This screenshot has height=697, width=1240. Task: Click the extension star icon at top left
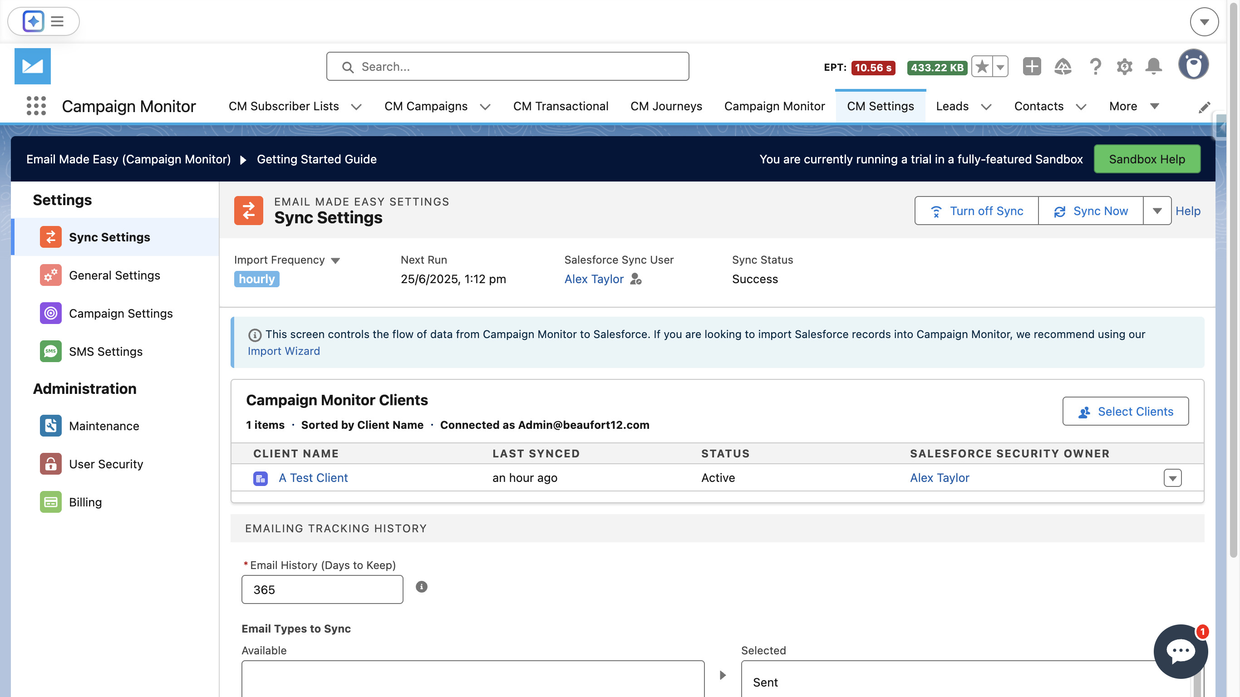(33, 21)
